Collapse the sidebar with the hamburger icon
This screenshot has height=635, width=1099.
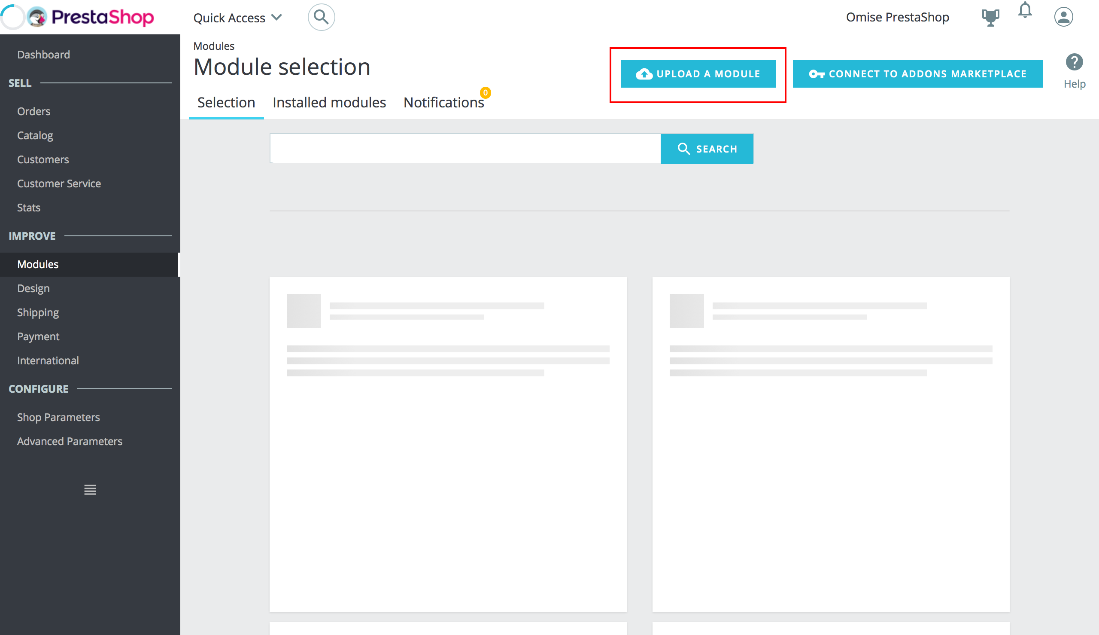tap(89, 489)
